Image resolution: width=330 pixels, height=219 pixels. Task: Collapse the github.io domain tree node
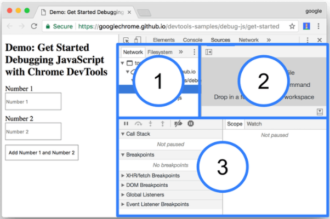(x=127, y=72)
